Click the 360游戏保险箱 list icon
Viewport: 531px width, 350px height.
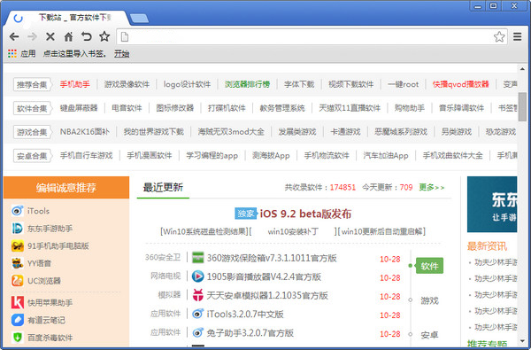(x=198, y=258)
